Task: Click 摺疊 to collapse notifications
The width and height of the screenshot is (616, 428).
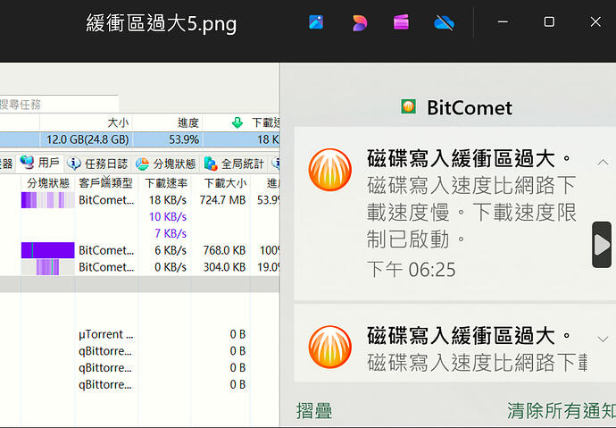Action: tap(314, 411)
